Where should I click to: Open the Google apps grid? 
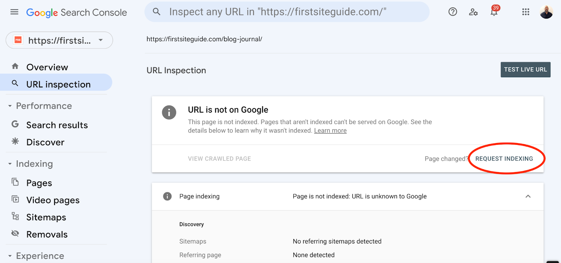coord(526,12)
